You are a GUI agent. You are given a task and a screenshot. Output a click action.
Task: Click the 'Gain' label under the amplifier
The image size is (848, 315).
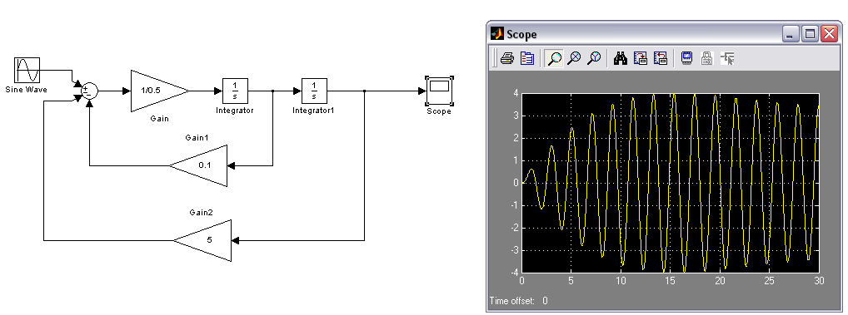(160, 119)
